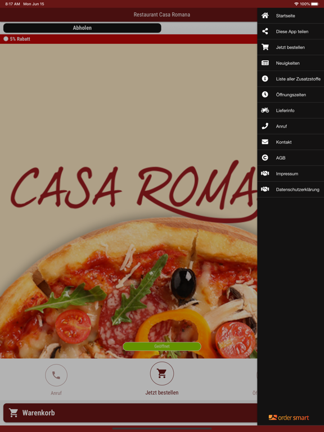
Task: Tap the envelope icon beside Kontakt
Action: [265, 142]
